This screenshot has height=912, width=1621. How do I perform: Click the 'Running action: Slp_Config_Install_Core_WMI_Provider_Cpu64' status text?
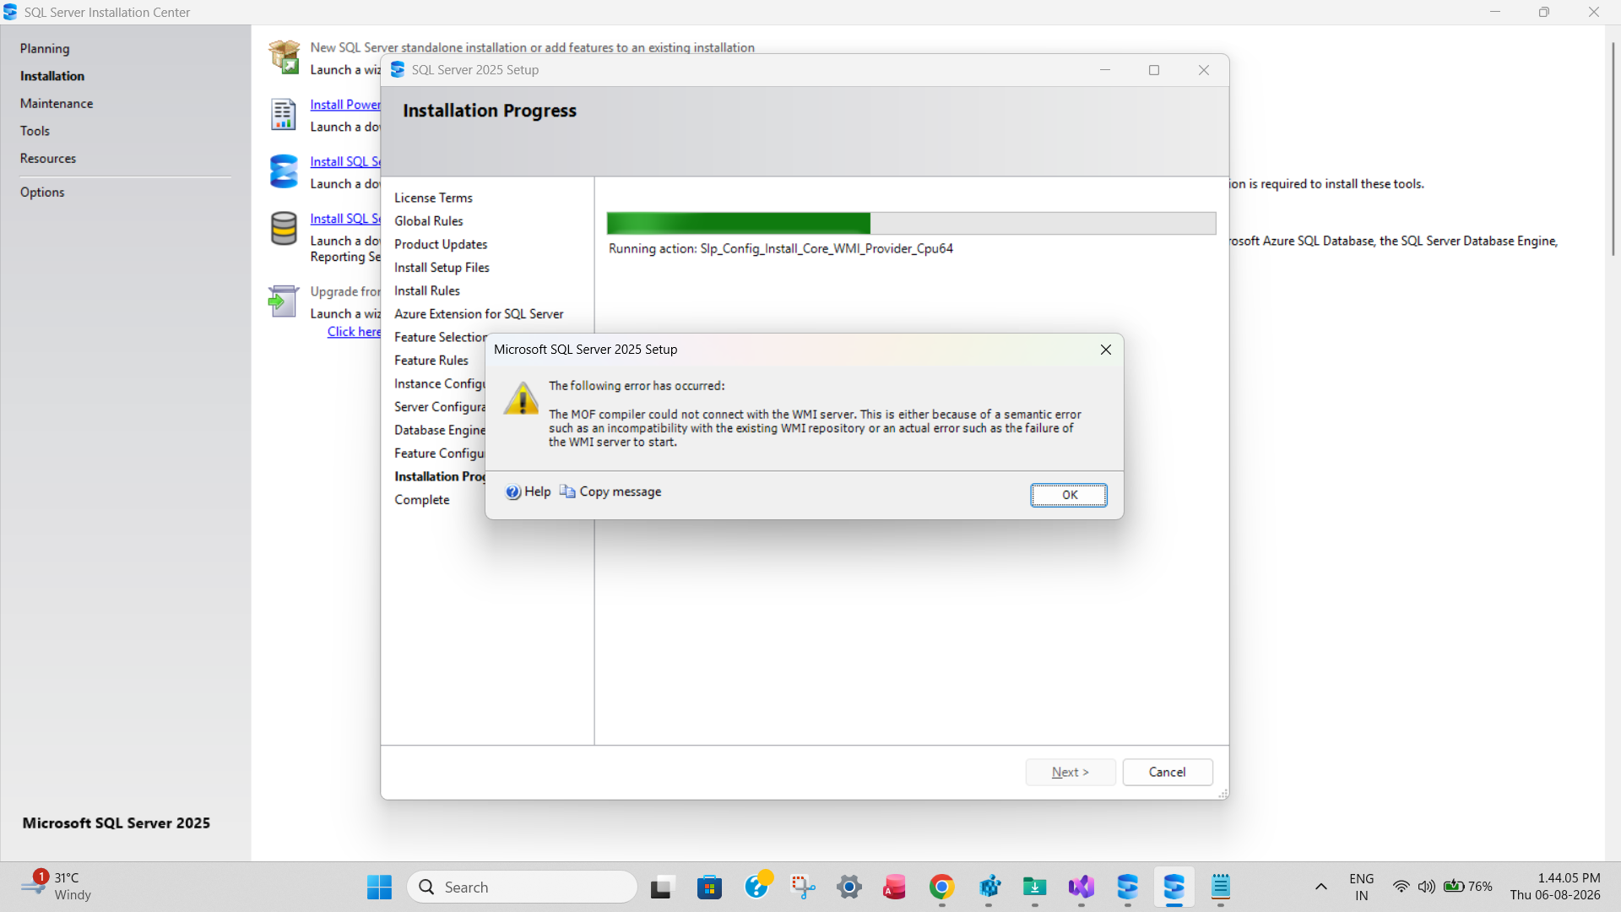pos(781,249)
